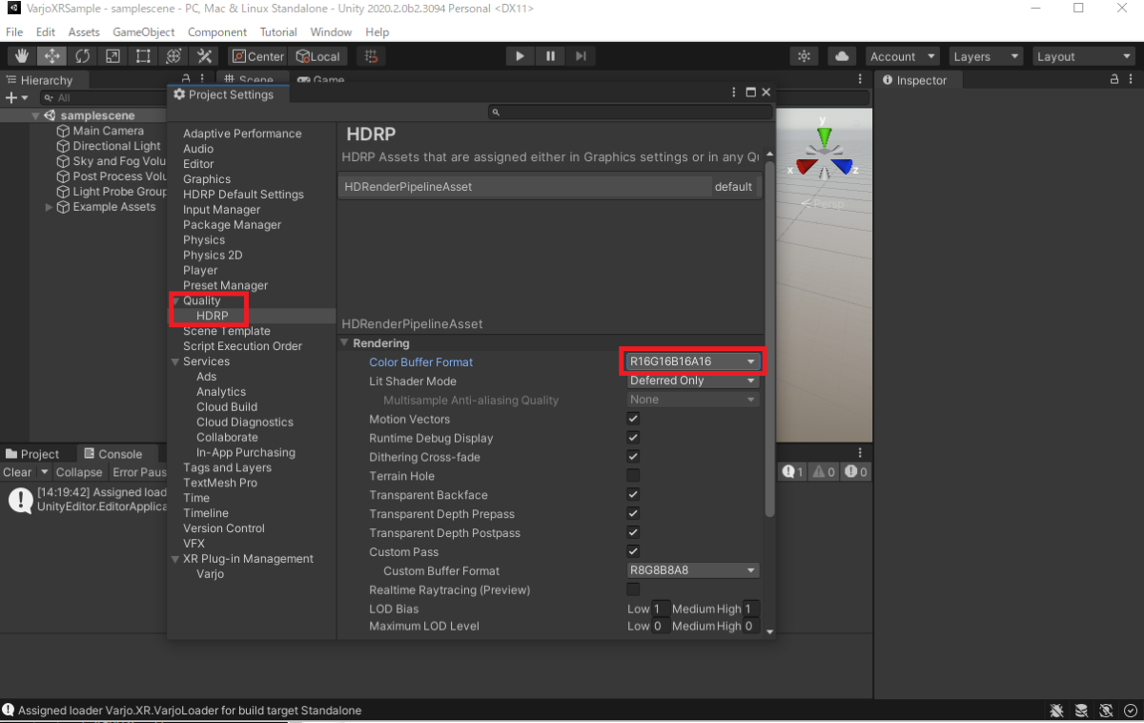
Task: Select the Rect tool in toolbar
Action: pos(143,56)
